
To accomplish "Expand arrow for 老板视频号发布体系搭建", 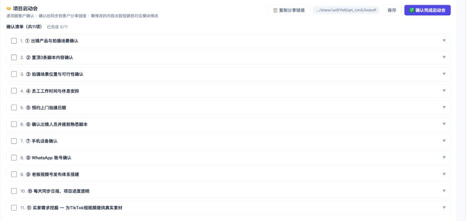I will (444, 174).
